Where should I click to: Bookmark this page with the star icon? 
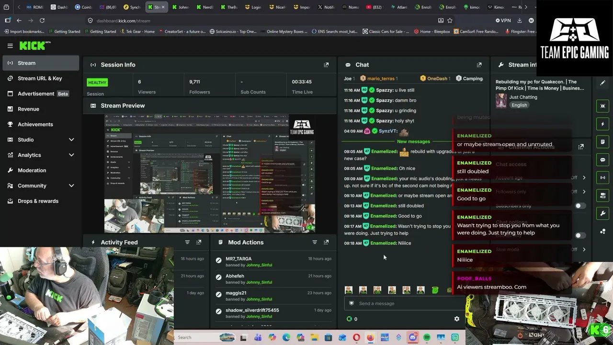pos(450,21)
